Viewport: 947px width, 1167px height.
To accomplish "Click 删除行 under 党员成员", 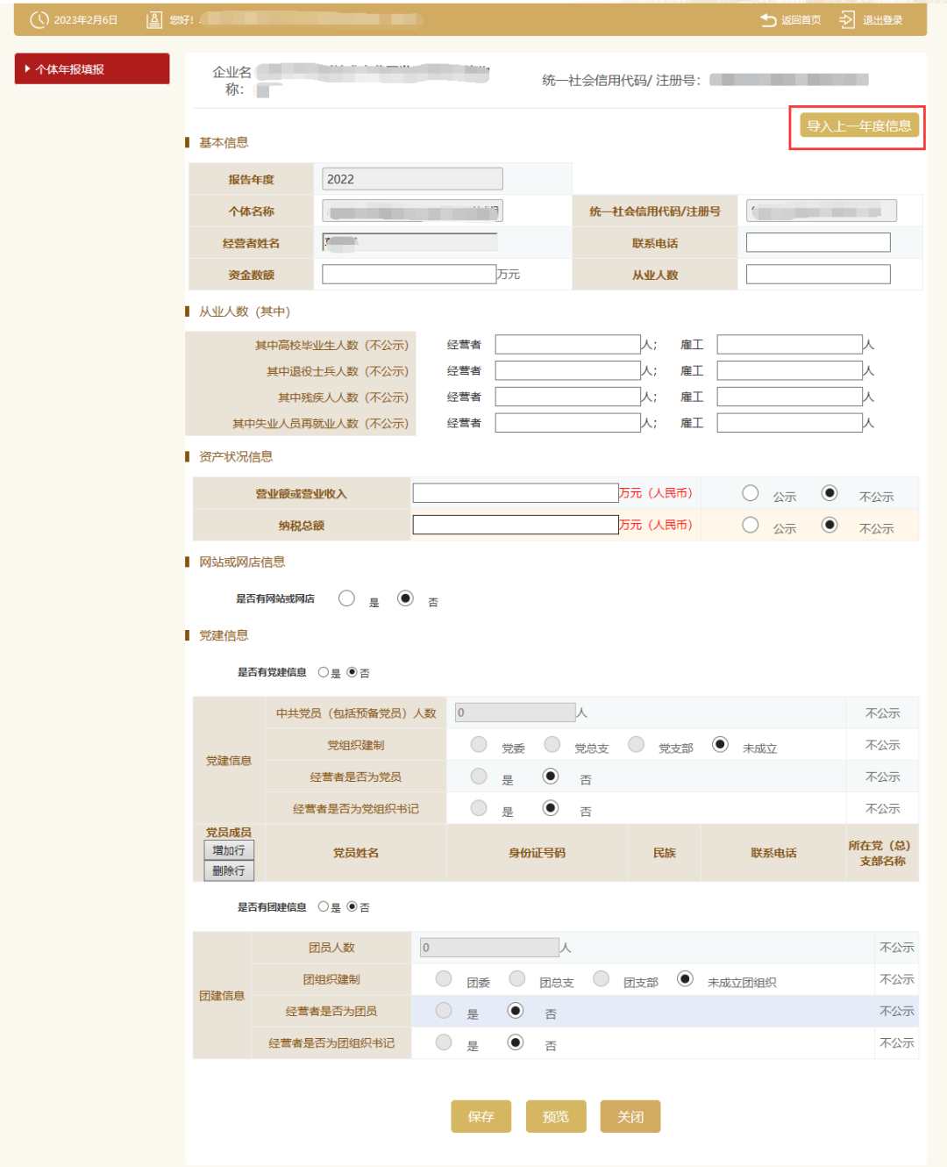I will point(229,870).
